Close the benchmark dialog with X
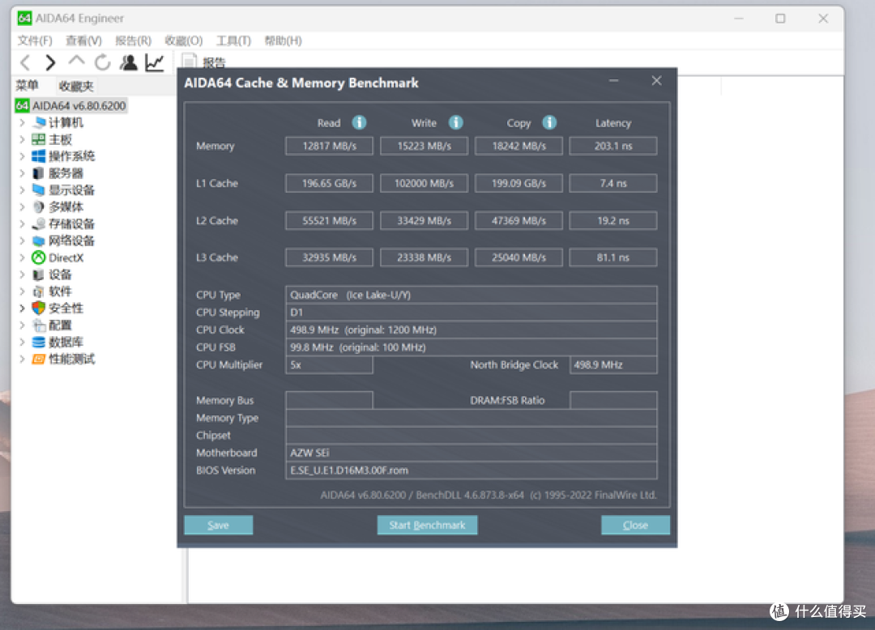This screenshot has width=875, height=630. pyautogui.click(x=657, y=81)
